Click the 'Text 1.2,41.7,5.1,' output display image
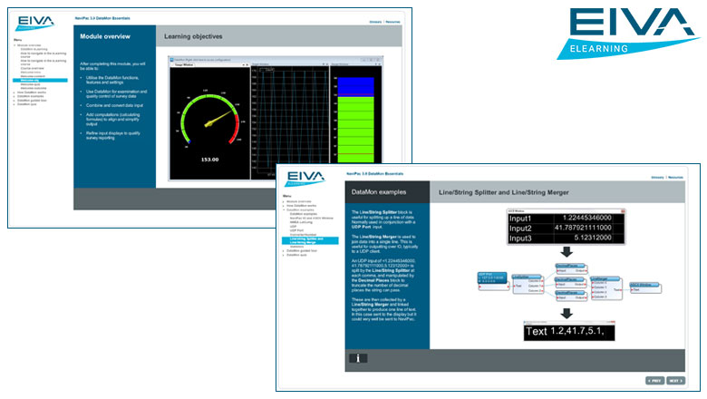 point(568,332)
